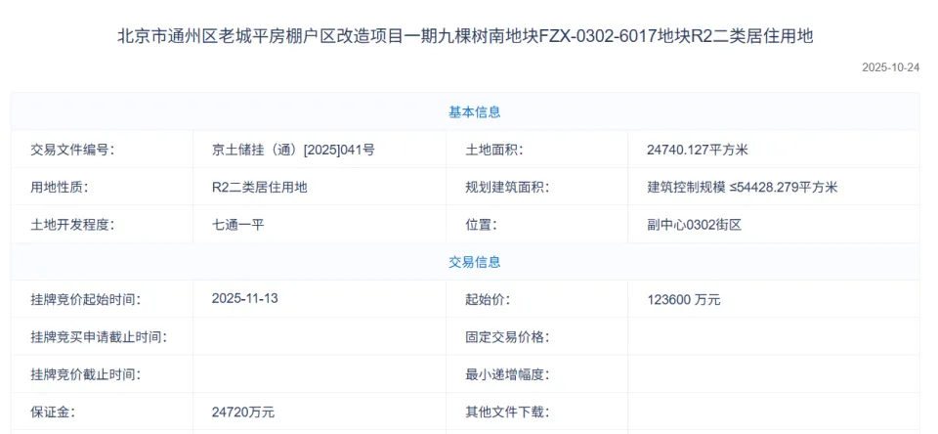Click the 七通一平 development level value
Viewport: 938px width, 434px height.
pos(237,224)
